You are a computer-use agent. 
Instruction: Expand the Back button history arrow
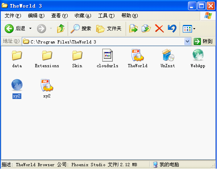coord(30,29)
